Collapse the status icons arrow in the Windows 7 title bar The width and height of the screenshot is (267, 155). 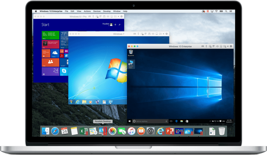pos(163,34)
